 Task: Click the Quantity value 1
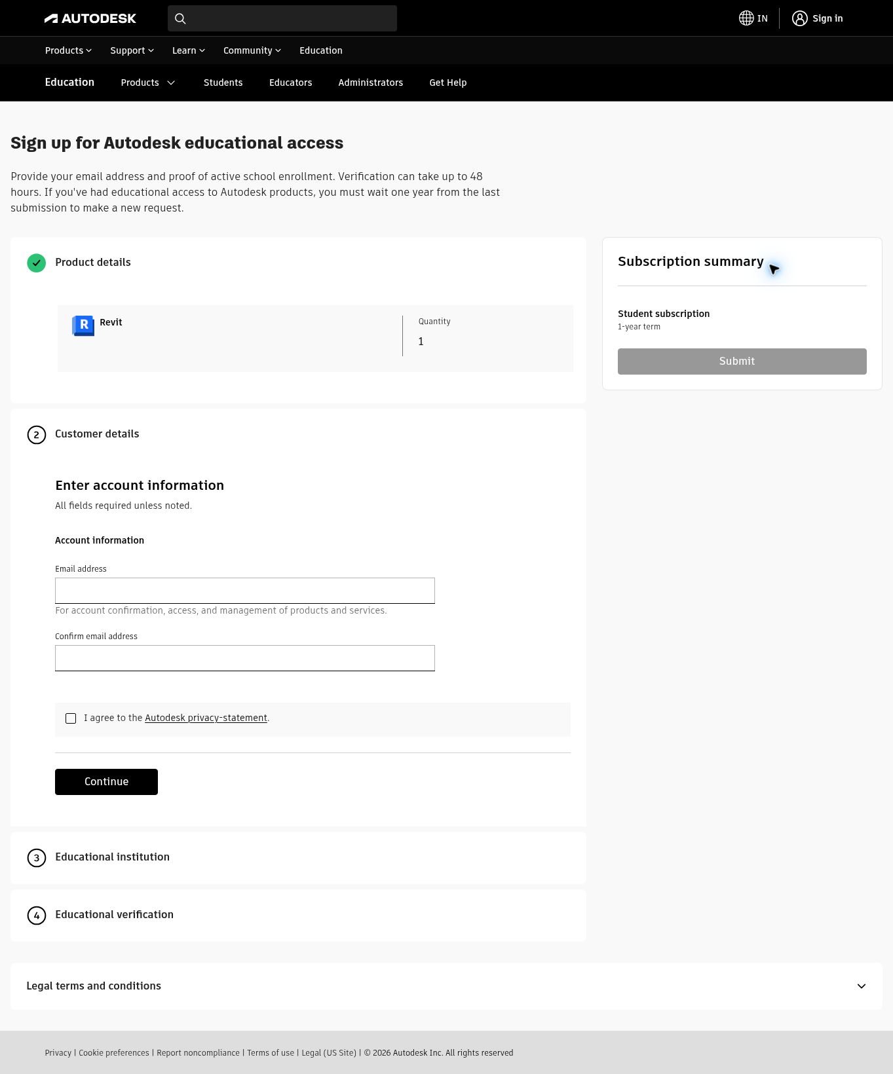click(x=421, y=341)
